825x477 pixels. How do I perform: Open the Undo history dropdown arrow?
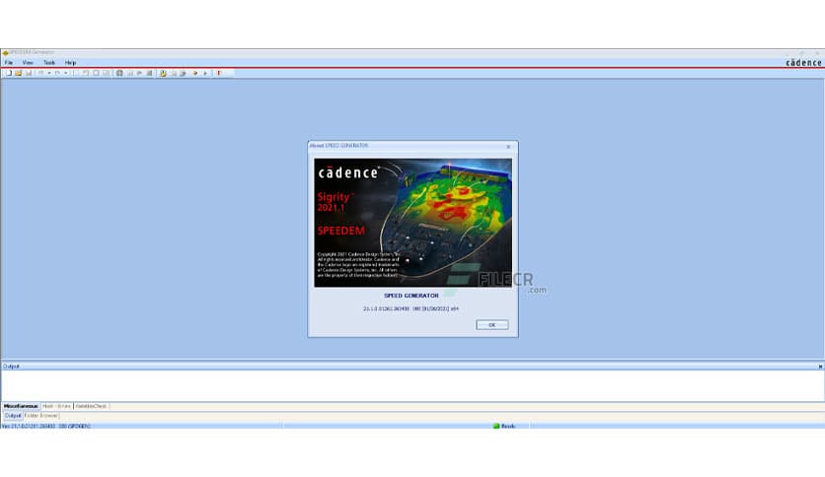[x=49, y=73]
